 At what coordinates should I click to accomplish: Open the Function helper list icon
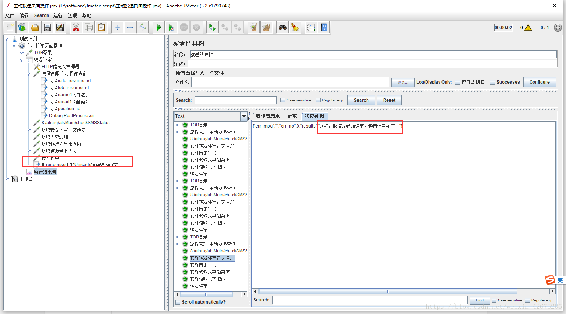[311, 27]
